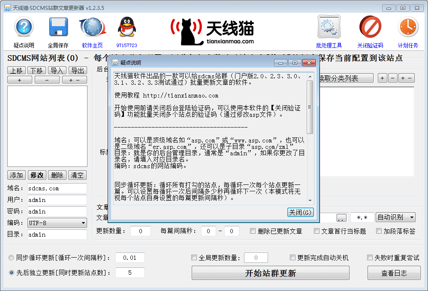
Task: Click the 域名 input field sdcms.com
Action: tap(57, 188)
